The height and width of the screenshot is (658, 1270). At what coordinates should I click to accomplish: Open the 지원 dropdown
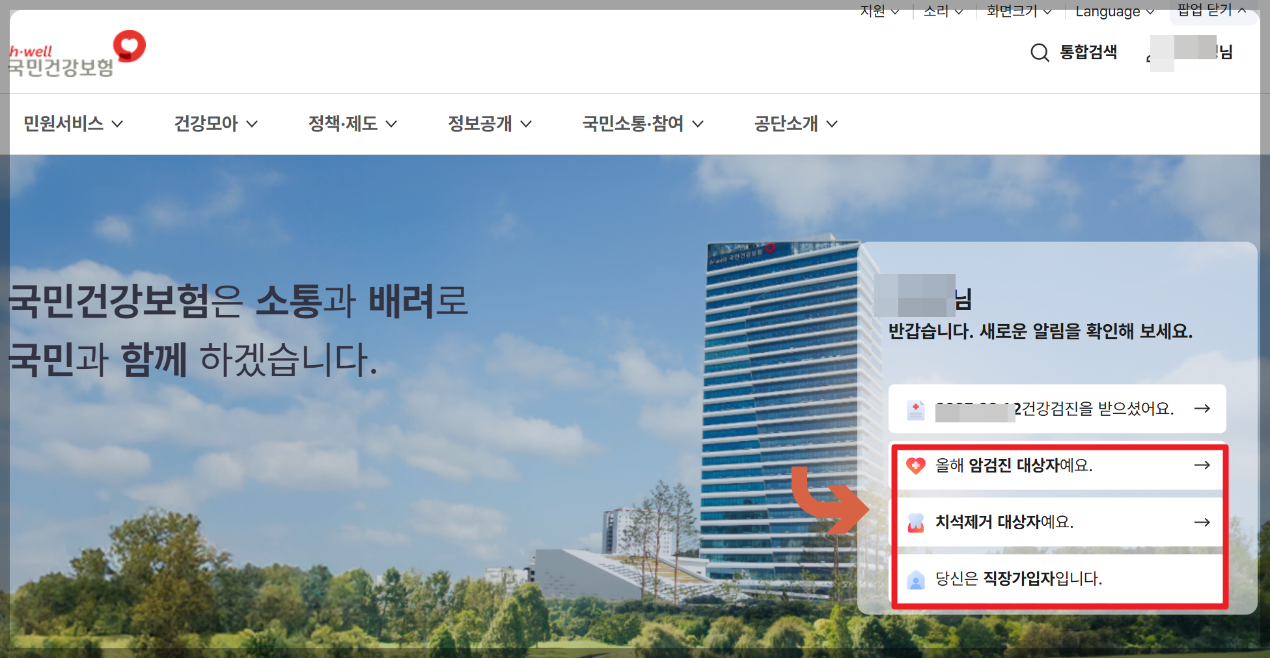879,11
